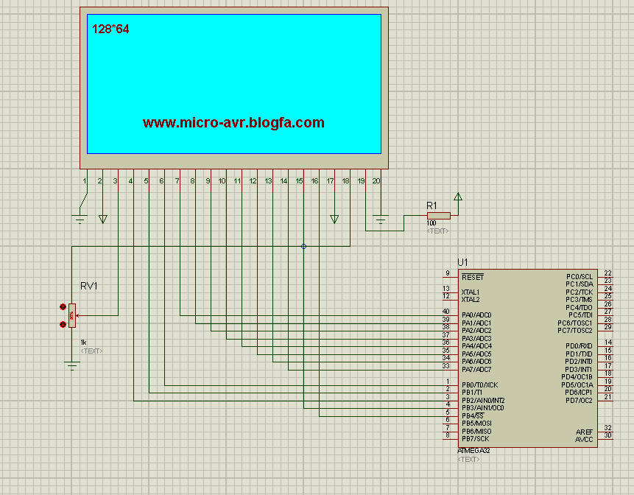Select the R1 resistor symbol

(438, 215)
